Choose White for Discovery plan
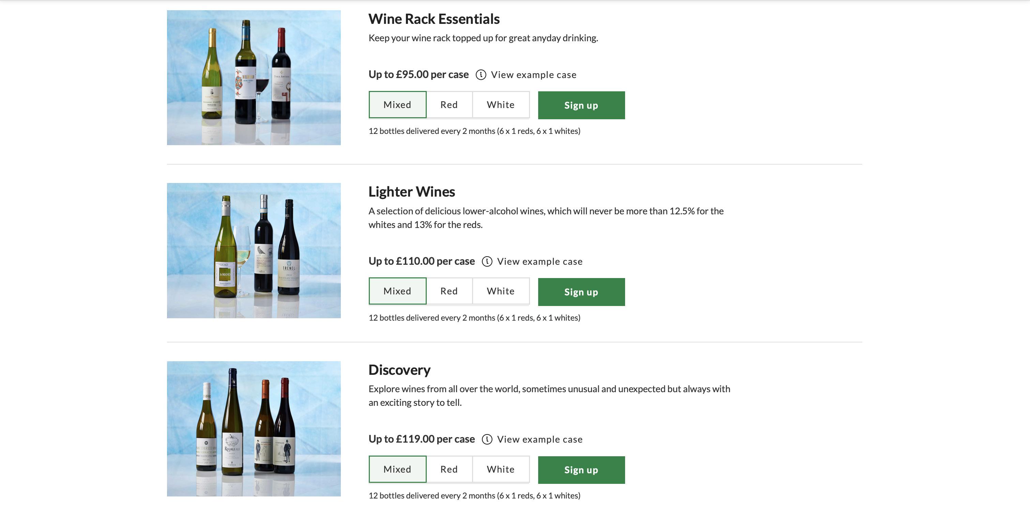This screenshot has height=506, width=1030. pos(500,469)
